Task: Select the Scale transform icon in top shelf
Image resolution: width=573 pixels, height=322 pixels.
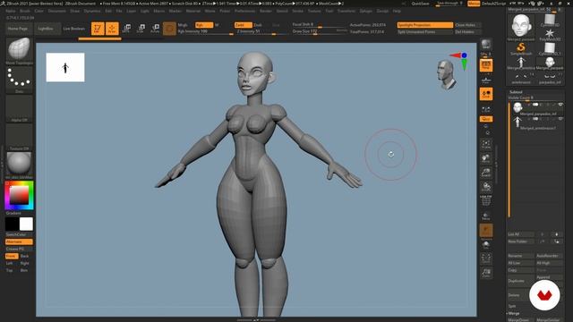Action: pos(141,29)
